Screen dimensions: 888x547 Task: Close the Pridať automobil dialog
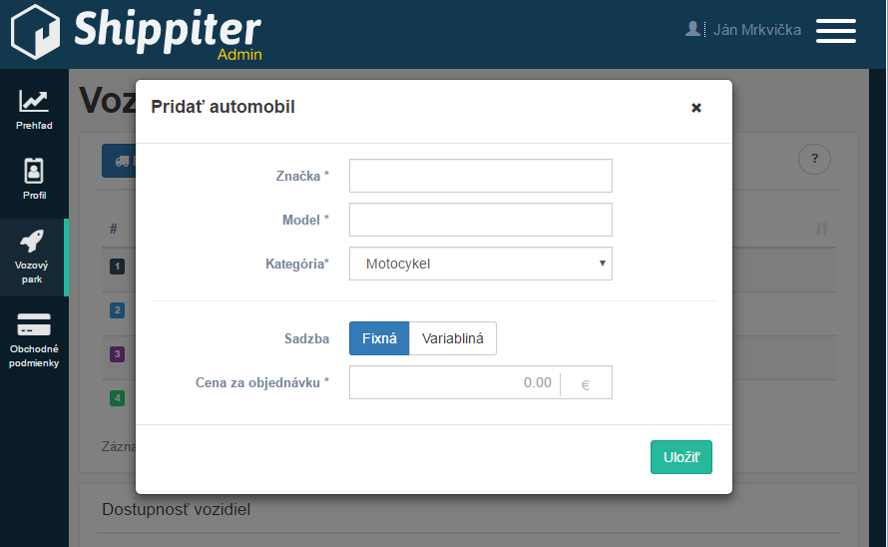tap(696, 108)
